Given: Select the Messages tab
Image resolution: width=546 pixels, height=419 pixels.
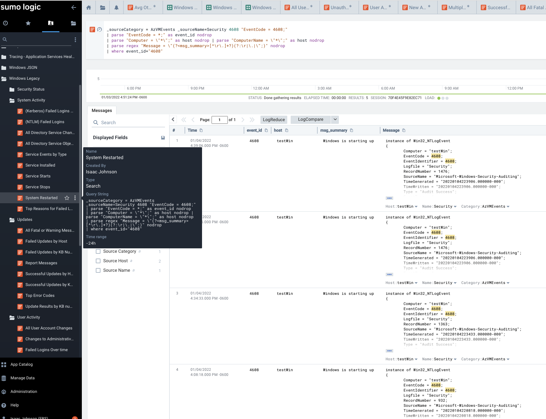Looking at the screenshot, I should [102, 111].
